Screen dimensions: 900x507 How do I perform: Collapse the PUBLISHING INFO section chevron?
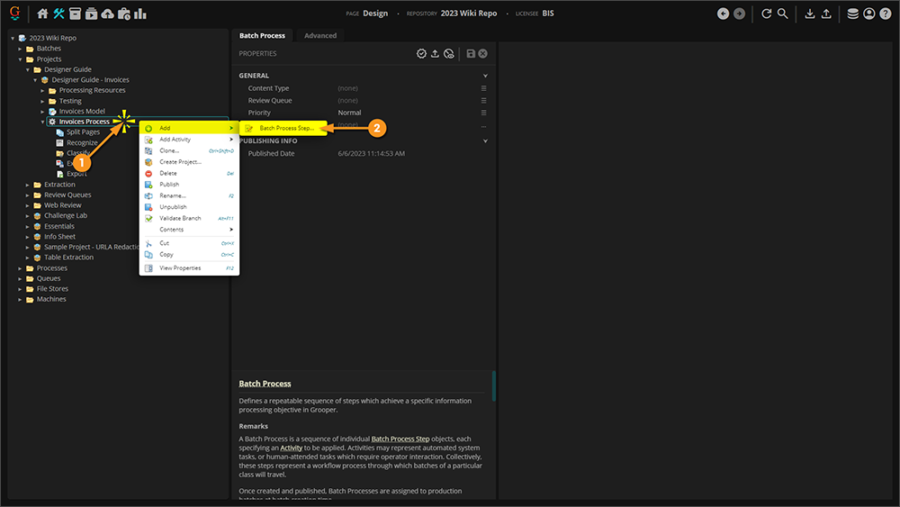[x=485, y=141]
